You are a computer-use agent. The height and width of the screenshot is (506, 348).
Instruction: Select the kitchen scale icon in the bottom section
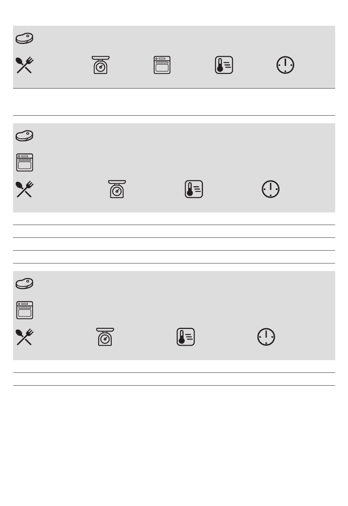(x=105, y=337)
